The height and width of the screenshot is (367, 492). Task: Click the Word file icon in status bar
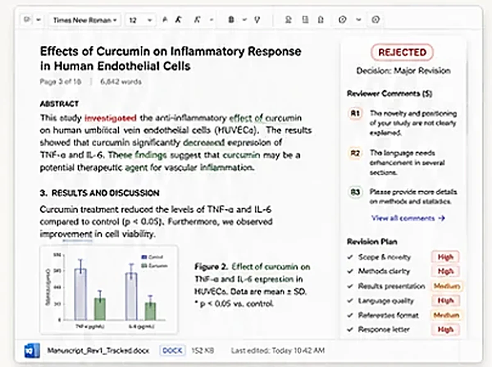(x=32, y=351)
